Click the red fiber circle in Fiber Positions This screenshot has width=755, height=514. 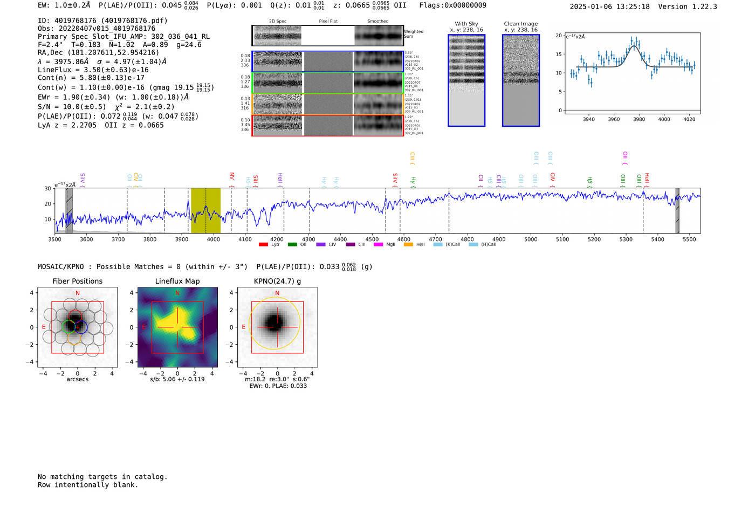[x=75, y=316]
